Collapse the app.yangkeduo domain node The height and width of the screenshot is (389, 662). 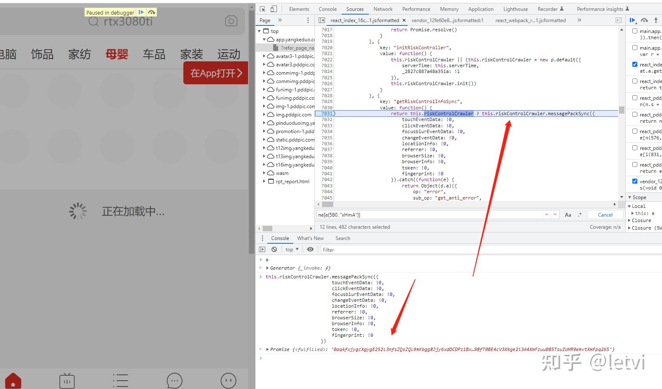(x=264, y=39)
